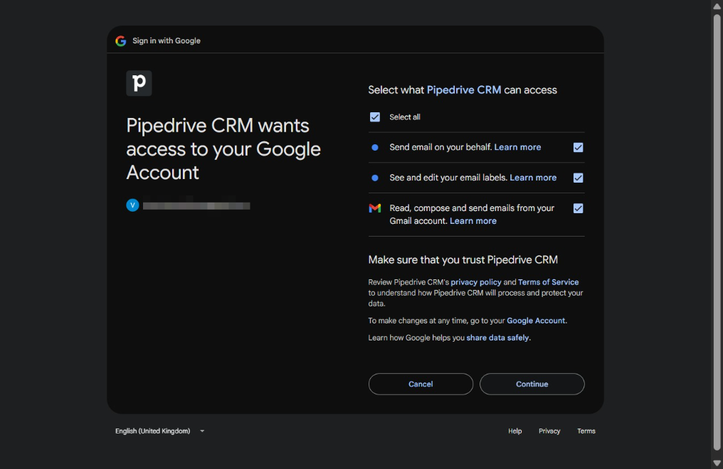Screen dimensions: 723x469
Task: Click the Continue button
Action: pos(532,384)
